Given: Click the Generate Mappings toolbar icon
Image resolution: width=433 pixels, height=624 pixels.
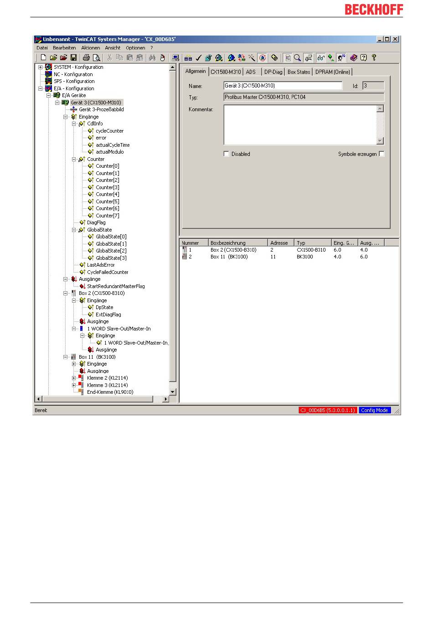Looking at the screenshot, I should (188, 57).
